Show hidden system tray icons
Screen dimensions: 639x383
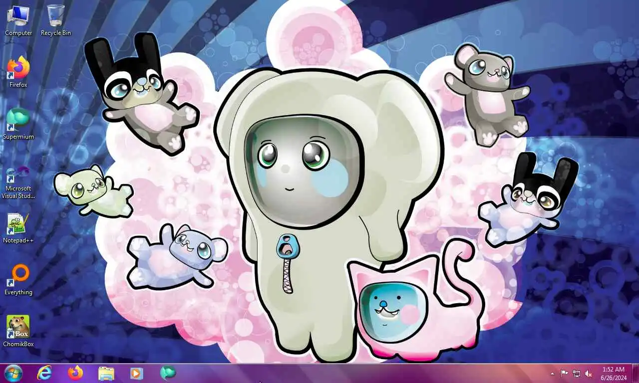click(x=552, y=374)
